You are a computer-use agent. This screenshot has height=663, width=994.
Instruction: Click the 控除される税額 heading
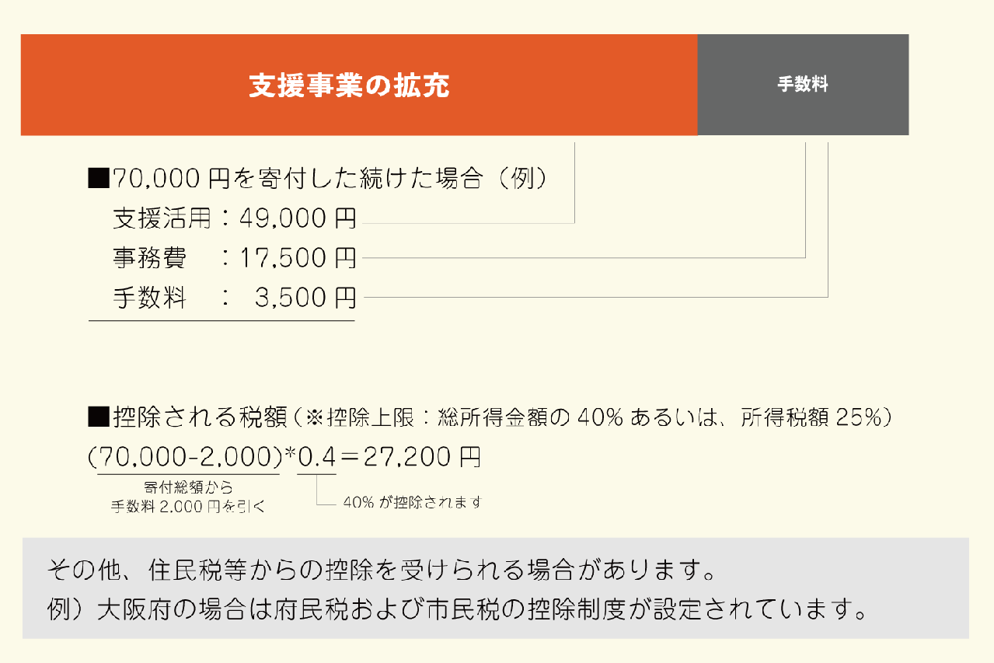pos(201,417)
